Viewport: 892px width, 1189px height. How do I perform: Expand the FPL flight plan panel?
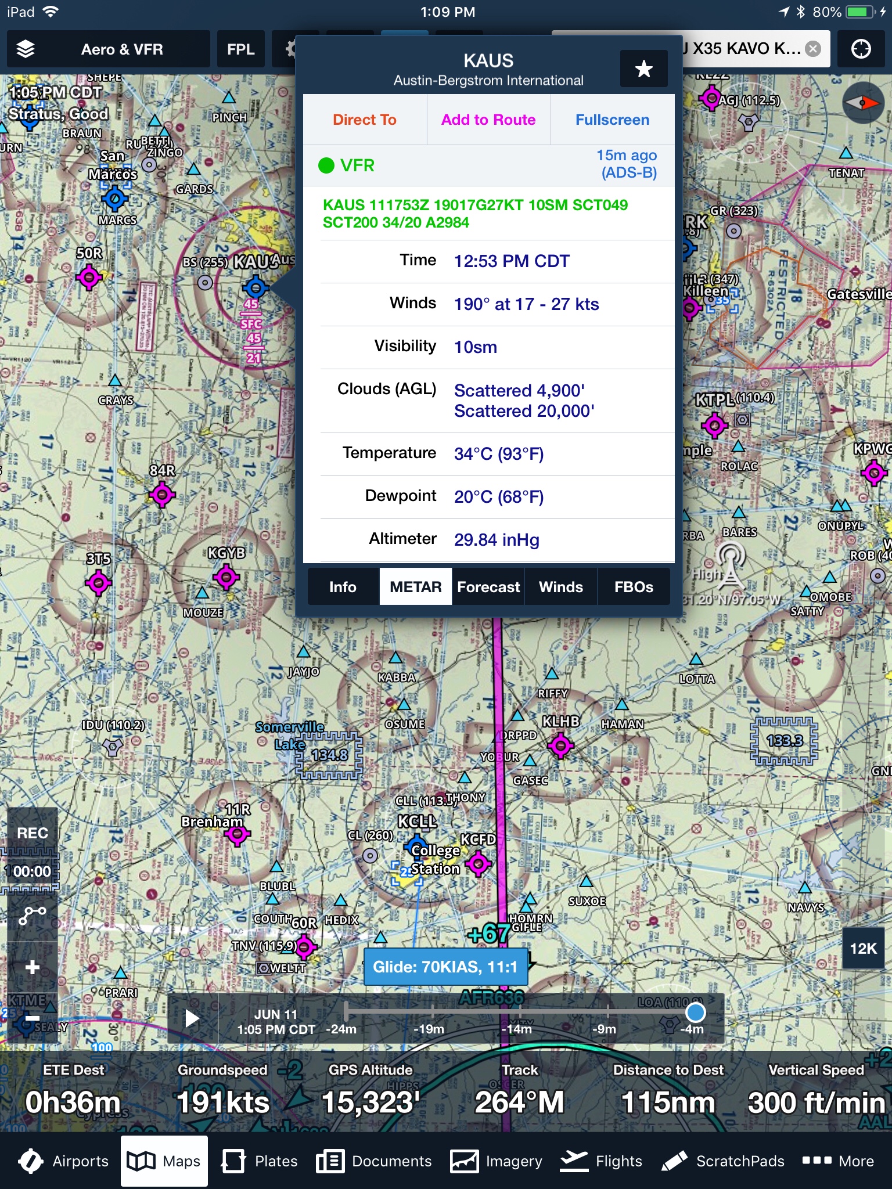coord(240,49)
